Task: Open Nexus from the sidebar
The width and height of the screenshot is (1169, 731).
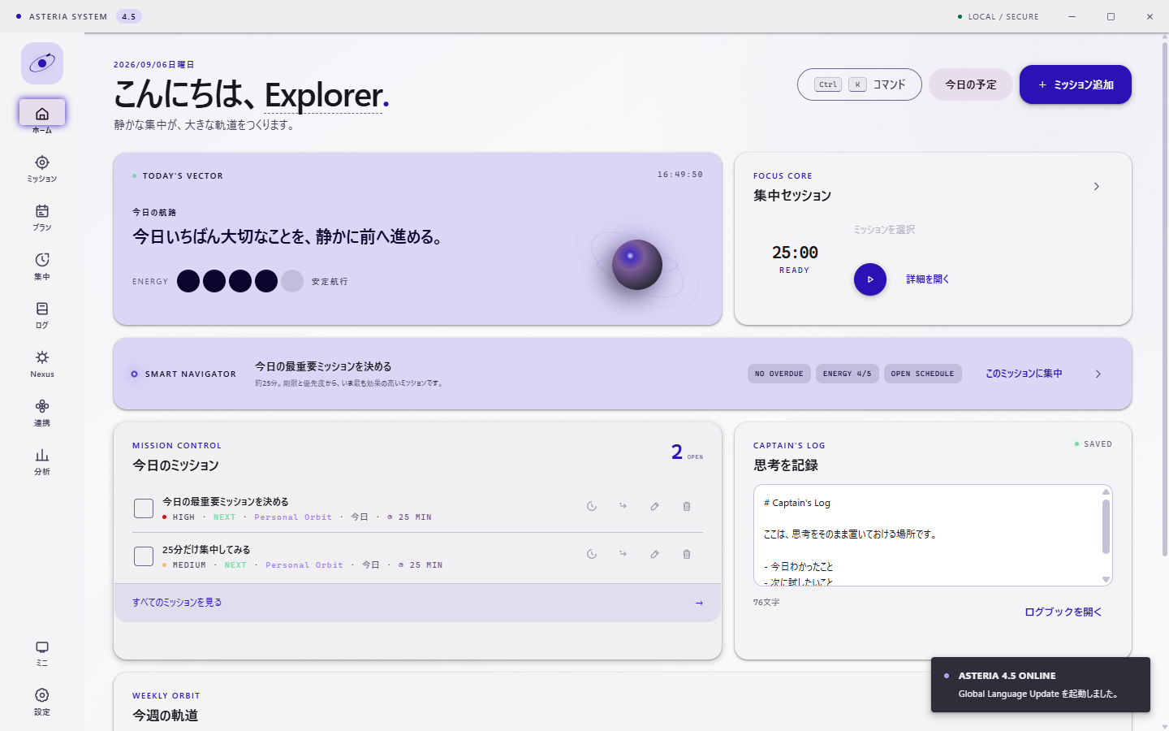Action: pyautogui.click(x=42, y=363)
